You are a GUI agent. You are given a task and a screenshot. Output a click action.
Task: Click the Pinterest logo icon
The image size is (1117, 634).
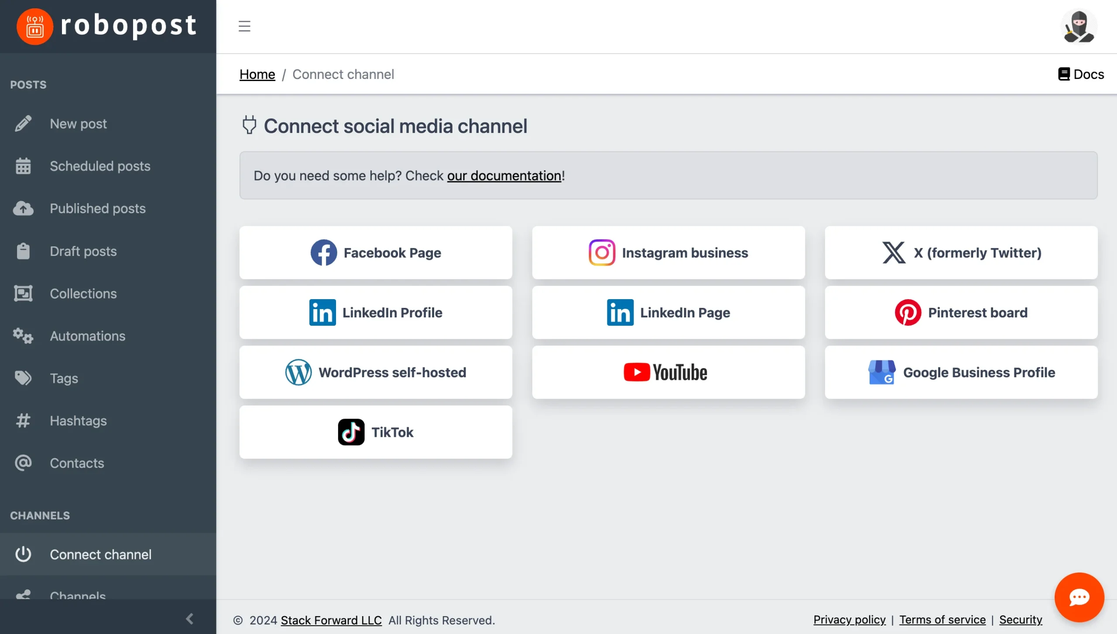pyautogui.click(x=908, y=312)
